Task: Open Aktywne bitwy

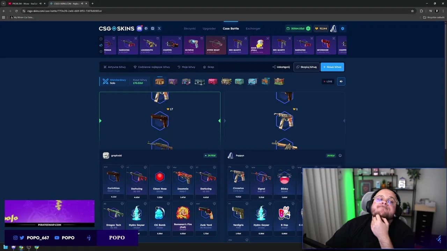Action: tap(115, 67)
